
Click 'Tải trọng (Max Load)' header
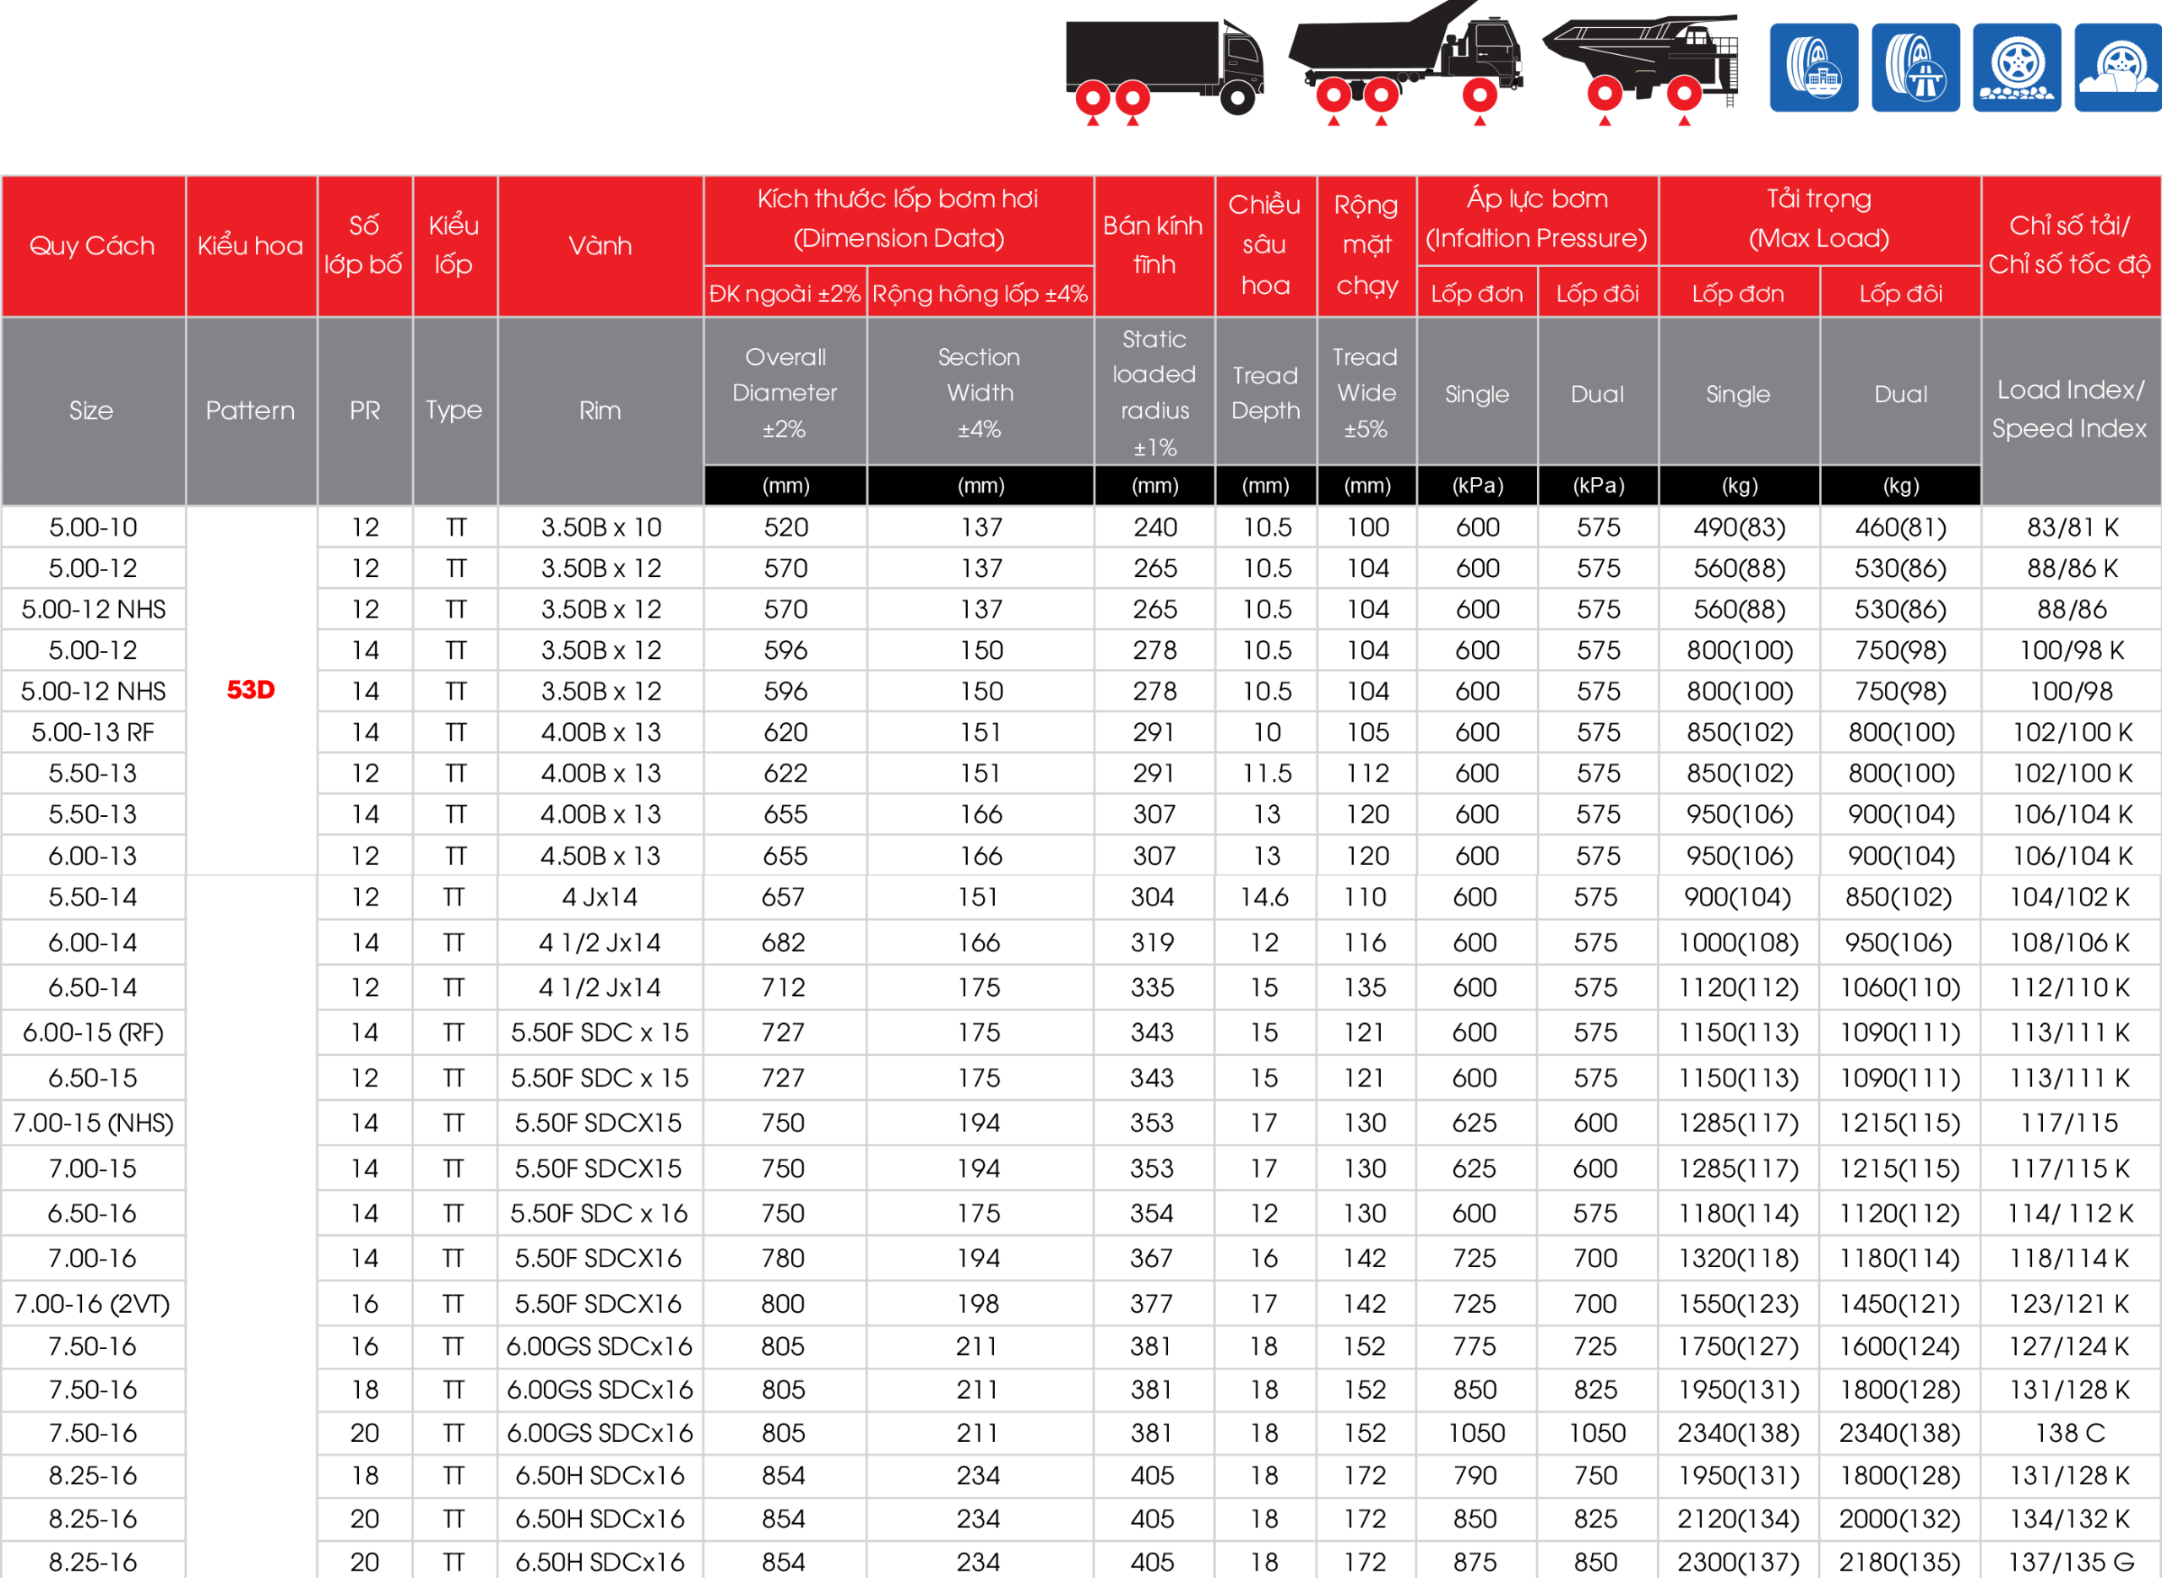click(1819, 219)
